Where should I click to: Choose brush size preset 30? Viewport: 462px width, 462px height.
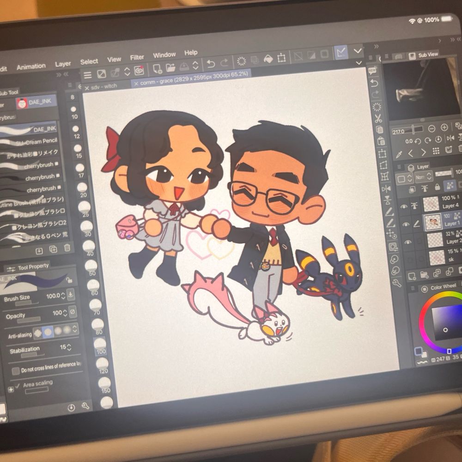87,229
